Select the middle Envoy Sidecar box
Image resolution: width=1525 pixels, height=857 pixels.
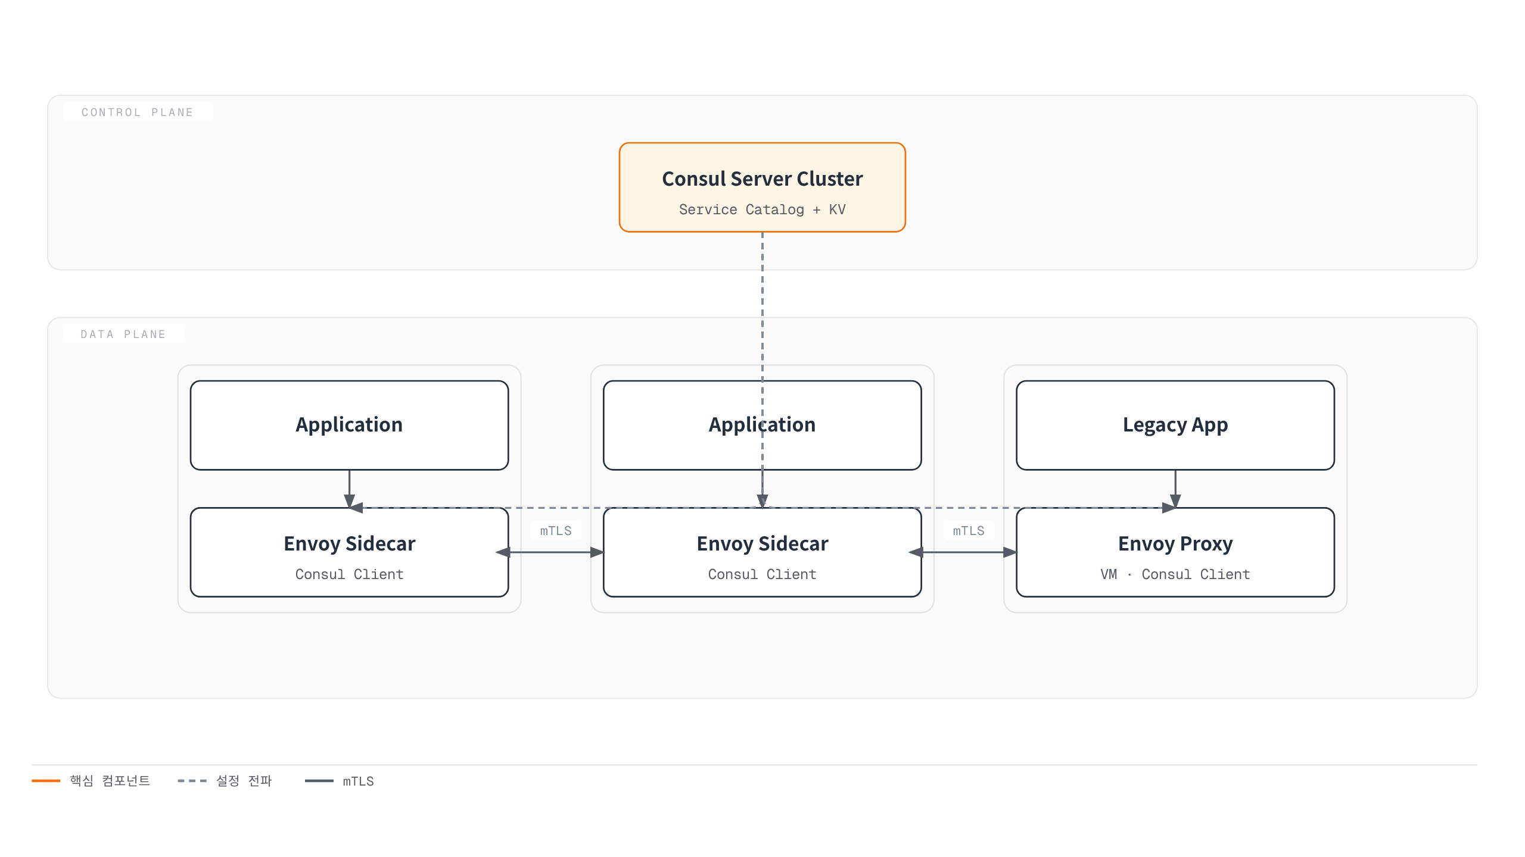pyautogui.click(x=762, y=552)
